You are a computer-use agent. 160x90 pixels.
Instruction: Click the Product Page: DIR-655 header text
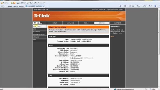pos(41,10)
